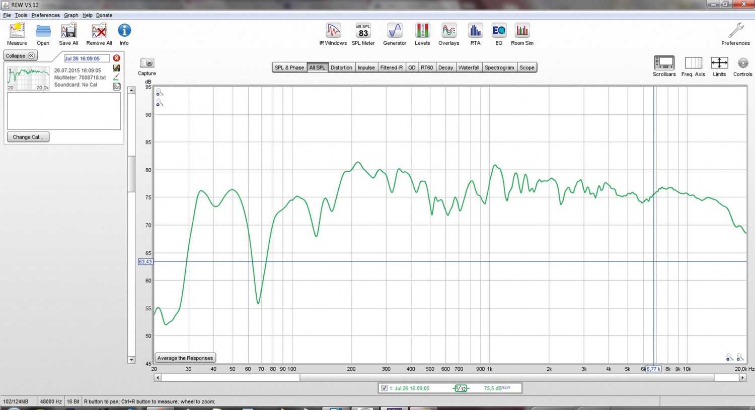The width and height of the screenshot is (755, 410).
Task: Switch to the Decay tab
Action: 445,67
